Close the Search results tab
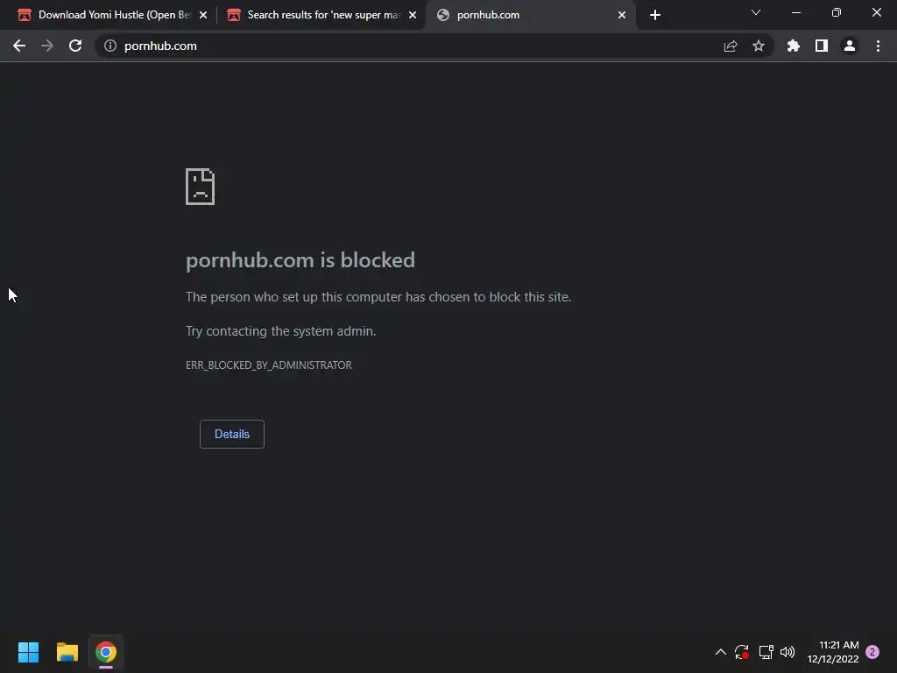 (413, 15)
